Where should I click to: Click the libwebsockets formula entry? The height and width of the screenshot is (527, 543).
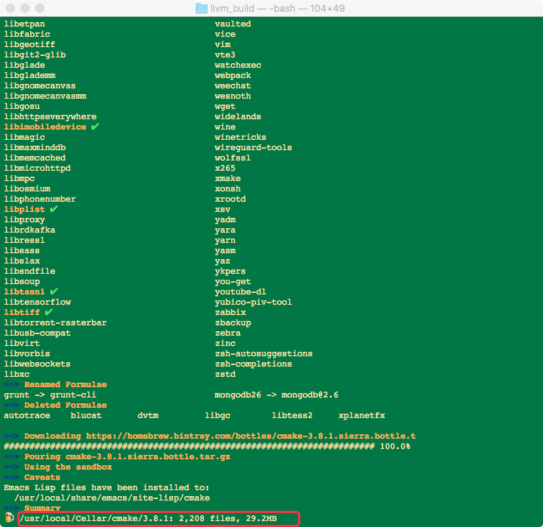pos(38,364)
